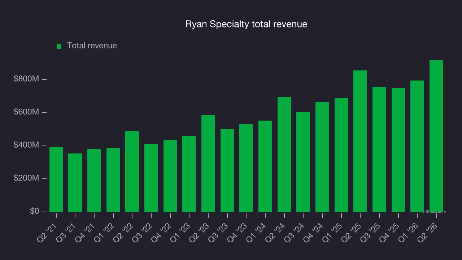
Task: Click the Q1 '26 revenue bar
Action: tap(417, 146)
